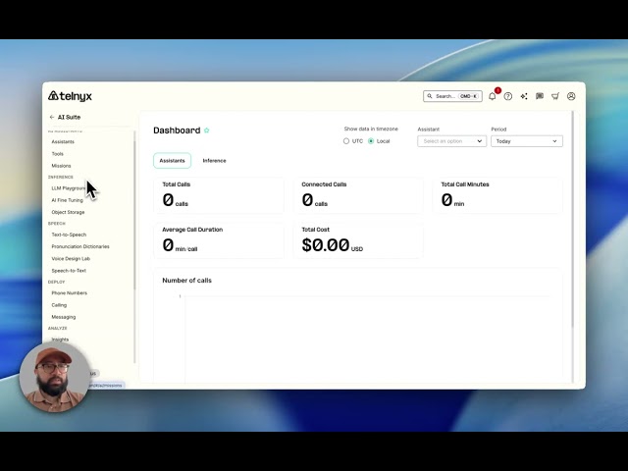
Task: Favorite Dashboard with the star icon
Action: 207,131
